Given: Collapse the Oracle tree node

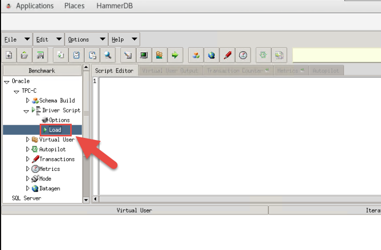Looking at the screenshot, I should [7, 82].
